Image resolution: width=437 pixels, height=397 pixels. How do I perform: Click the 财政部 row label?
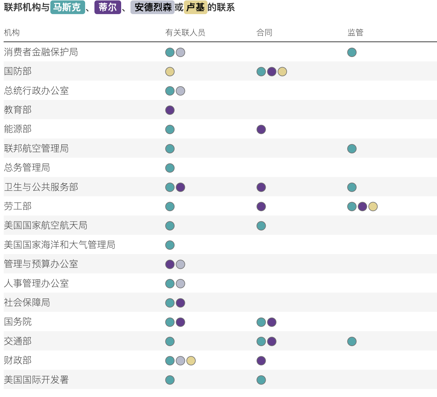(18, 360)
